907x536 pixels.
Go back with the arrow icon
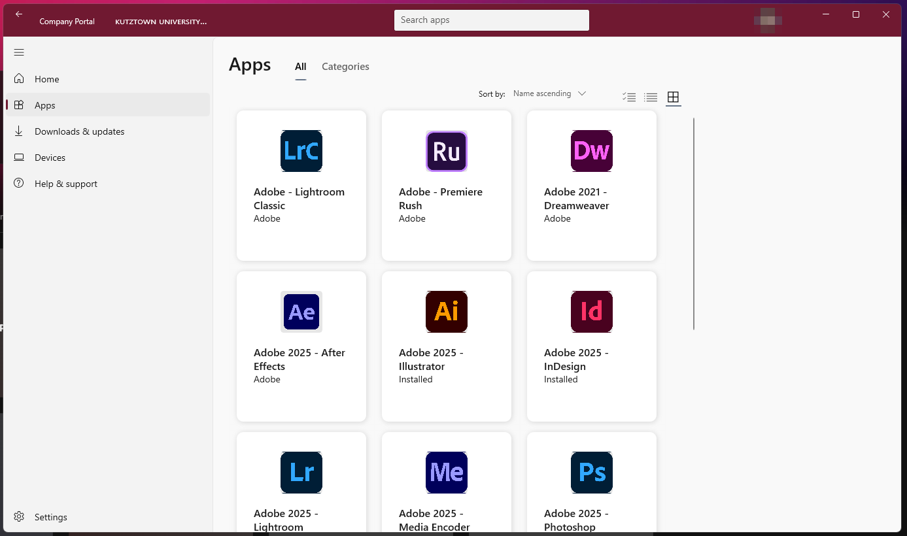pos(19,14)
